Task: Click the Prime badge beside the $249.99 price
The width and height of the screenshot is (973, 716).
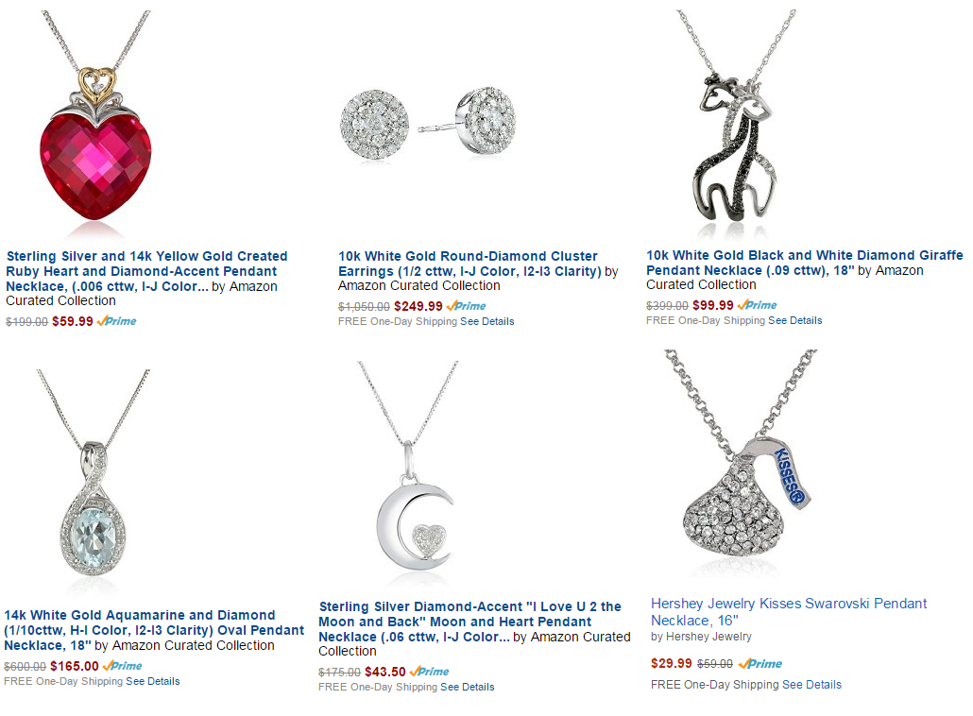Action: click(x=466, y=306)
